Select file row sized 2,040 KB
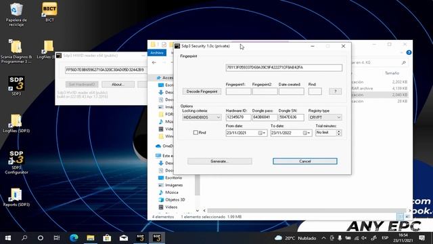The image size is (433, 244). (x=380, y=95)
